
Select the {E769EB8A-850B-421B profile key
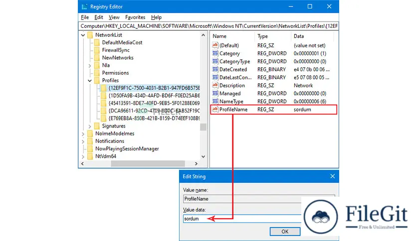154,118
